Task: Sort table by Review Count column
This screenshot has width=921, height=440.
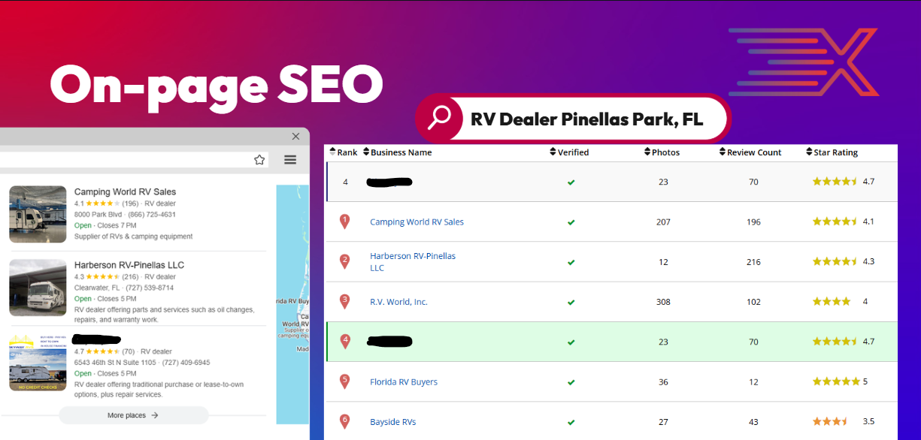Action: [753, 152]
